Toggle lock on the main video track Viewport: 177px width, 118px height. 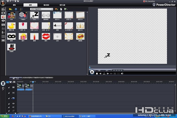tap(9, 87)
